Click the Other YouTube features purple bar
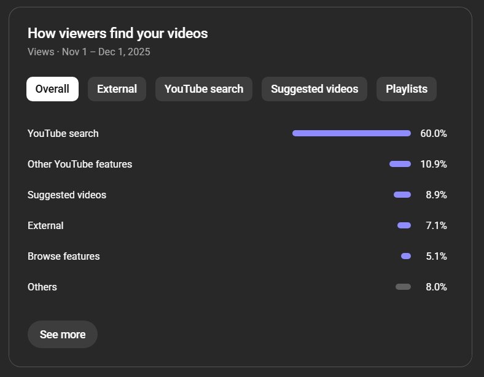 pyautogui.click(x=400, y=164)
